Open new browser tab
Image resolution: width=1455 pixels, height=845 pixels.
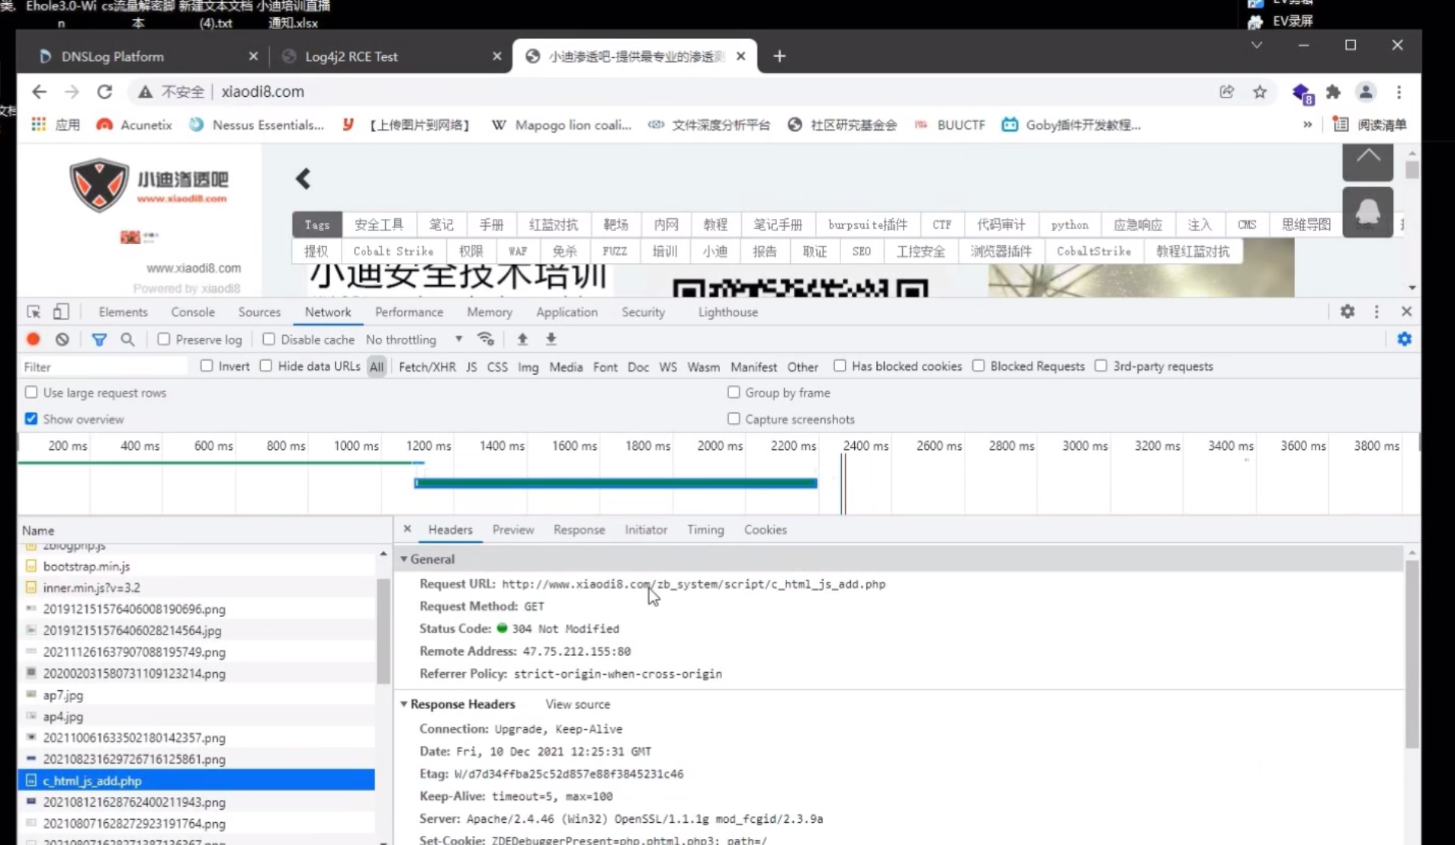click(x=779, y=56)
